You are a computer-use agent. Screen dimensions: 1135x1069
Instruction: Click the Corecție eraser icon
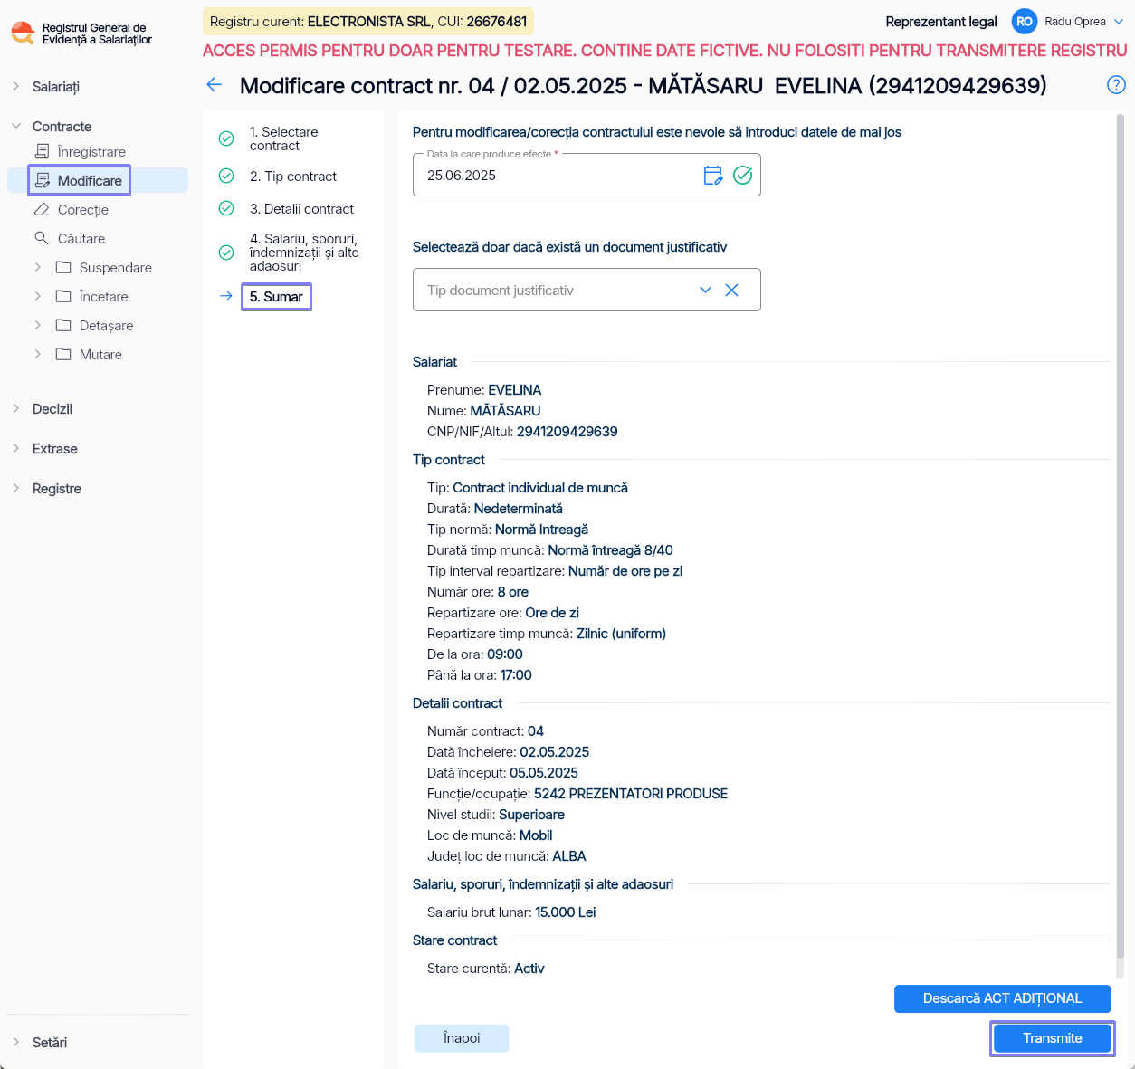pos(42,209)
